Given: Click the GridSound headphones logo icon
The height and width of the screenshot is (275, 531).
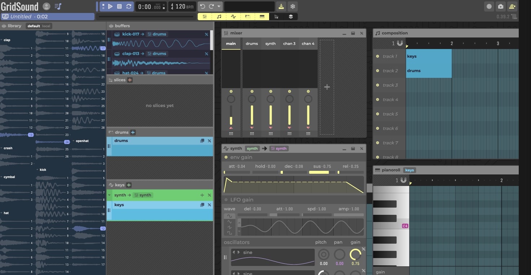Looking at the screenshot, I should 47,6.
